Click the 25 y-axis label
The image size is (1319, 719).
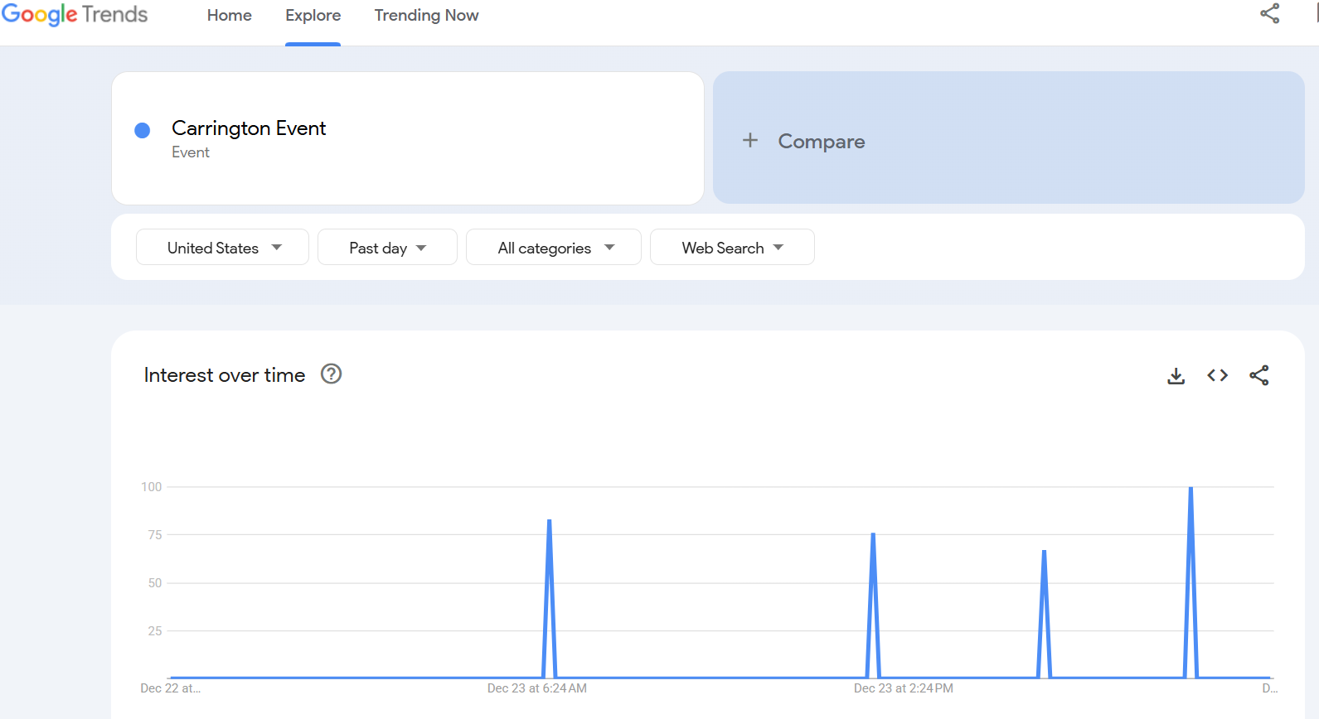[155, 631]
